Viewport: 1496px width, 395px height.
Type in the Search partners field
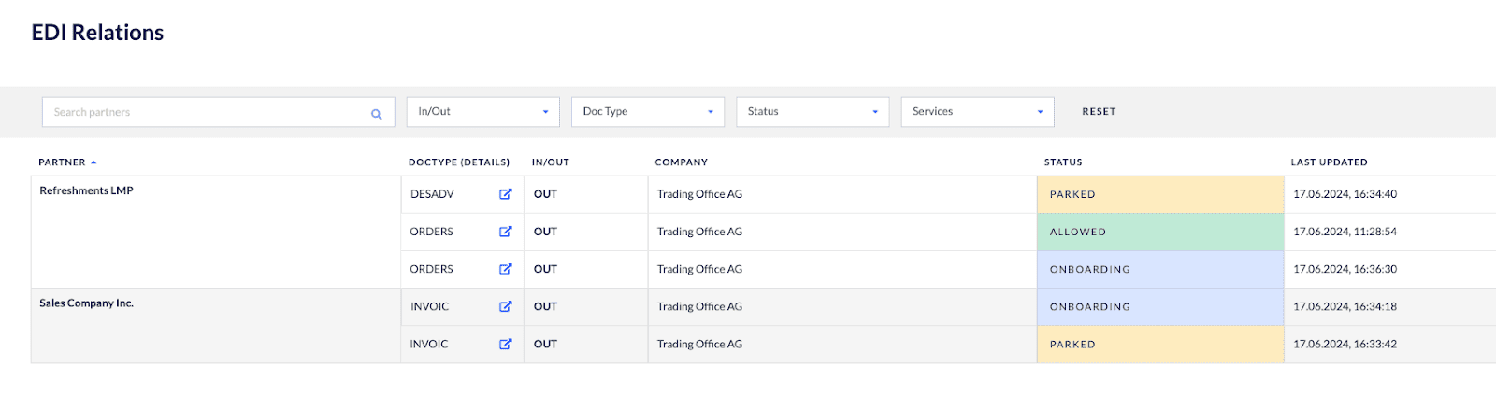click(x=206, y=112)
